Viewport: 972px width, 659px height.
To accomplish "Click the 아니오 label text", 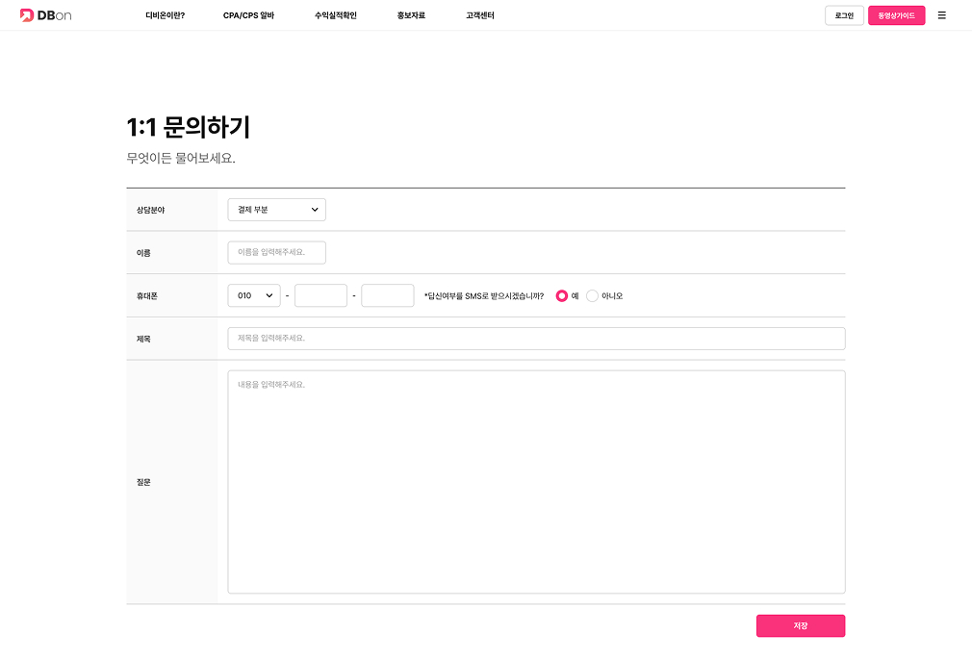I will [x=612, y=296].
